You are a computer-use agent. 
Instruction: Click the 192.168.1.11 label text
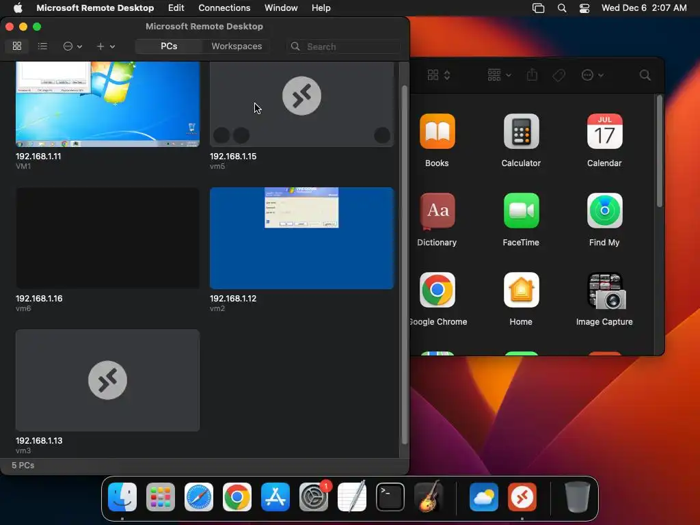coord(38,157)
